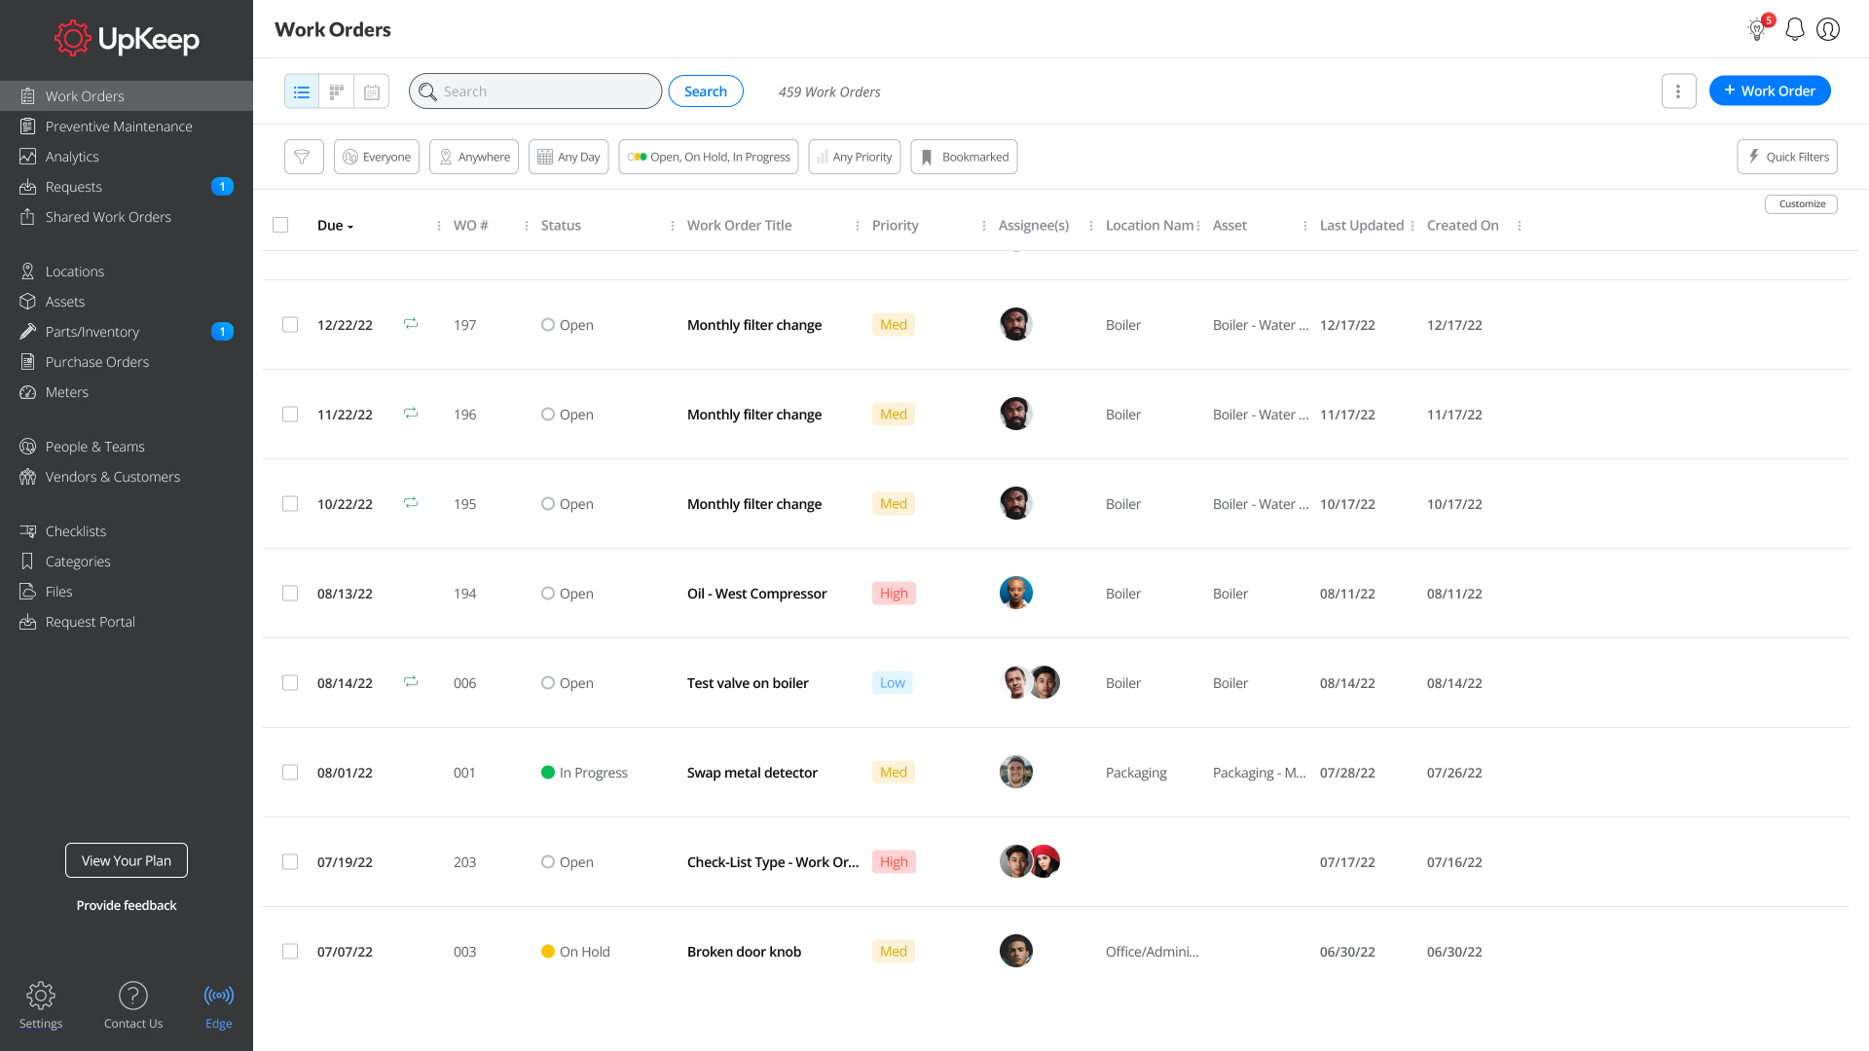Viewport: 1869px width, 1051px height.
Task: Click the filter funnel icon
Action: click(x=303, y=157)
